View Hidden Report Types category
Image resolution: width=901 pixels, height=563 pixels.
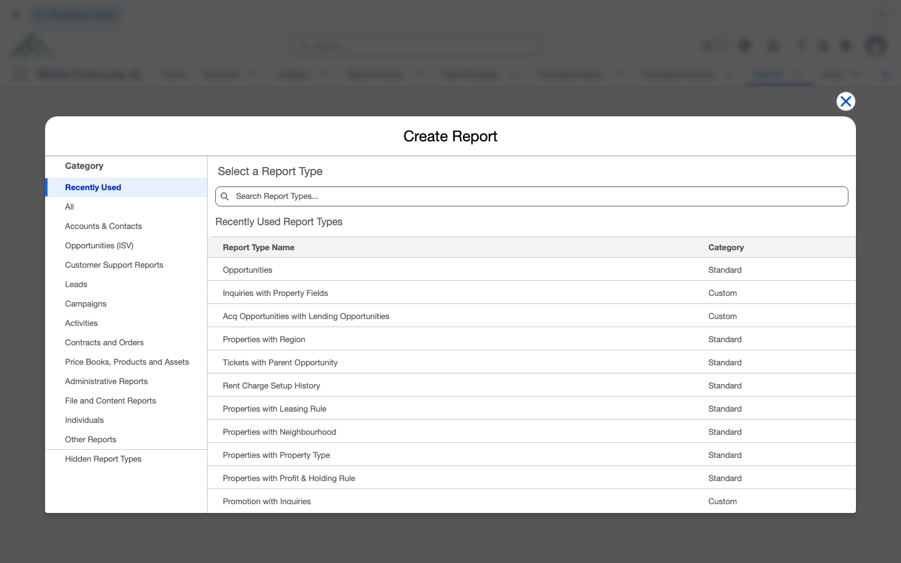click(126, 459)
